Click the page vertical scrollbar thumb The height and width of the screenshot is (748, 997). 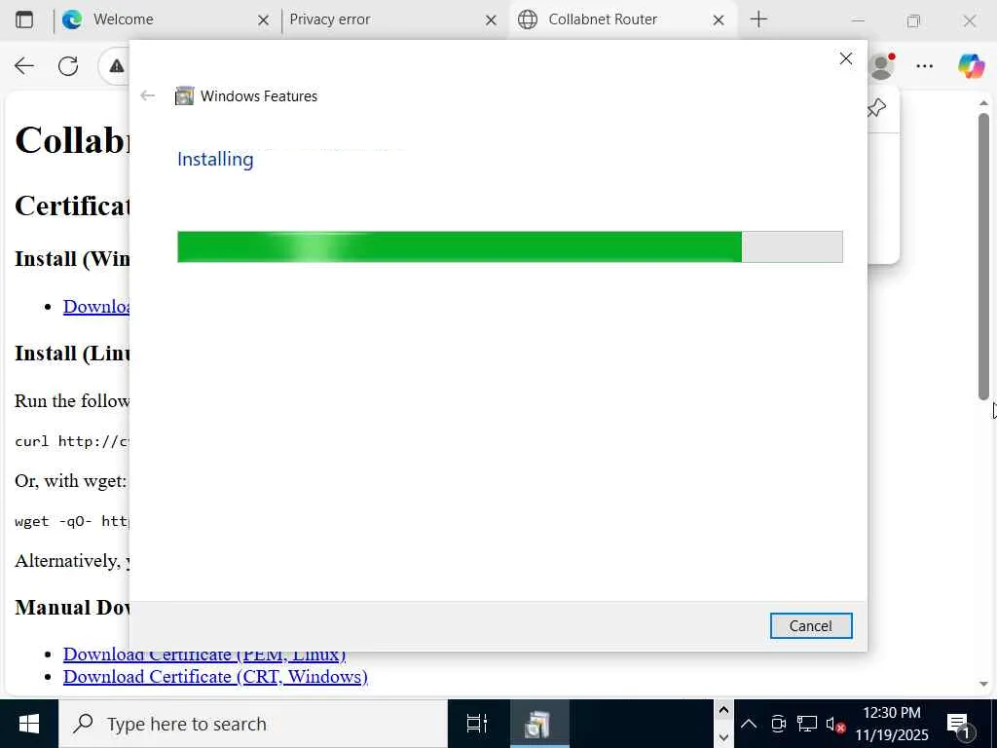pos(983,256)
